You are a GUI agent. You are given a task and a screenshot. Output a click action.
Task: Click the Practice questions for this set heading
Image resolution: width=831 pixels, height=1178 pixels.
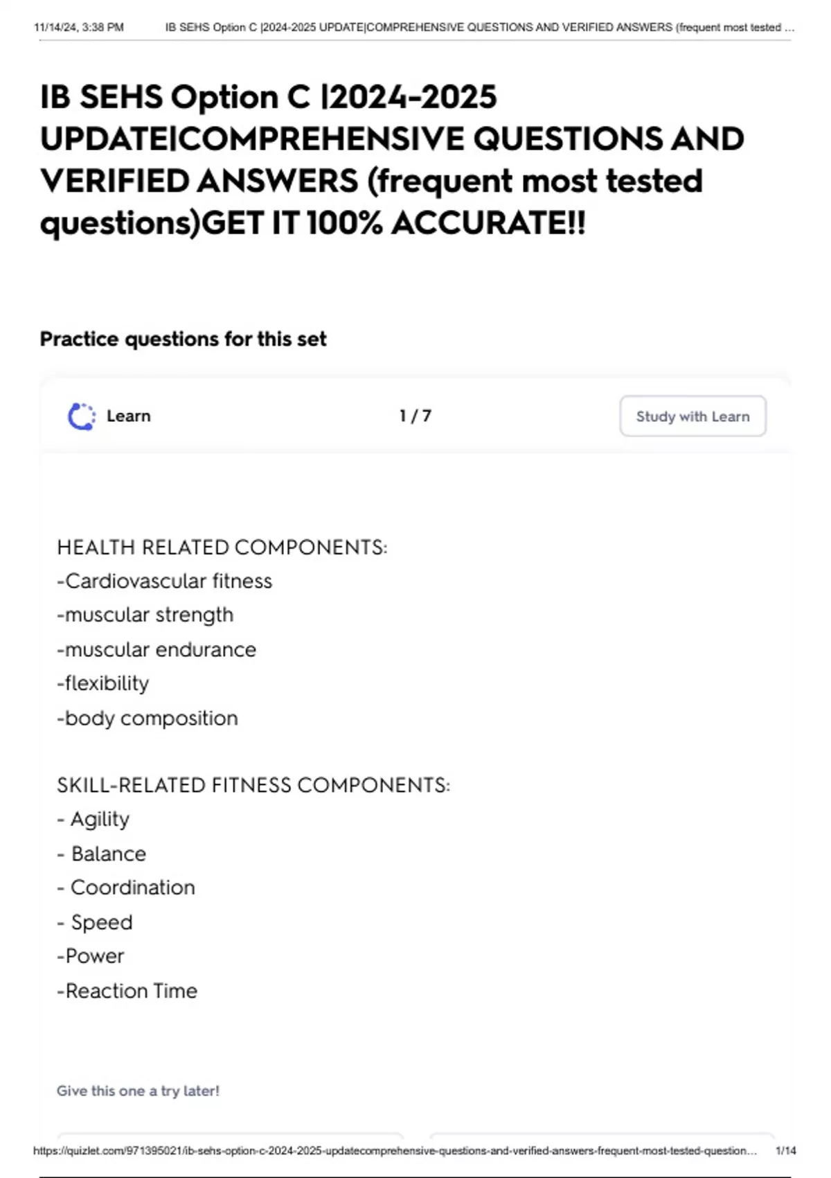[x=183, y=339]
